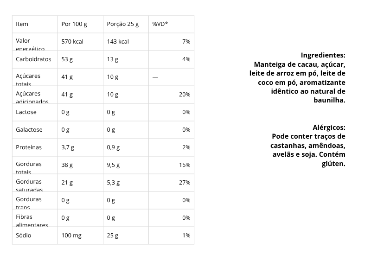
Task: Select the "Por 100 g" column header
Action: click(x=74, y=24)
